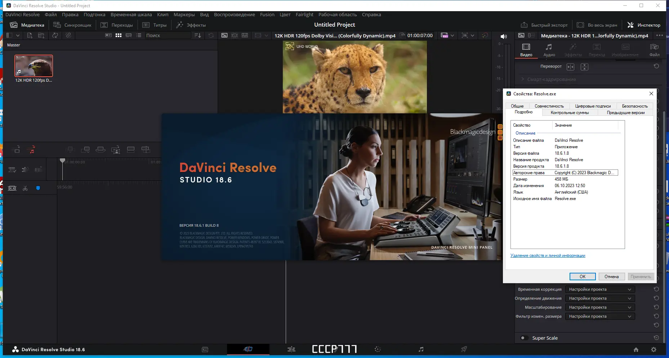This screenshot has height=358, width=669.
Task: Open the Титры panel
Action: (155, 25)
